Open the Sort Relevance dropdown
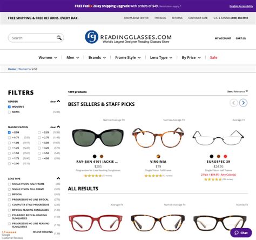 click(238, 91)
